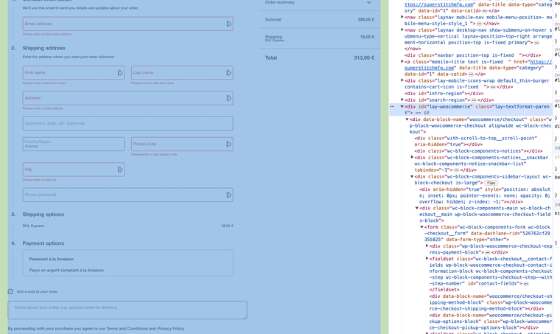Collapse the Order summary chevron
The image size is (560, 334).
pyautogui.click(x=369, y=3)
